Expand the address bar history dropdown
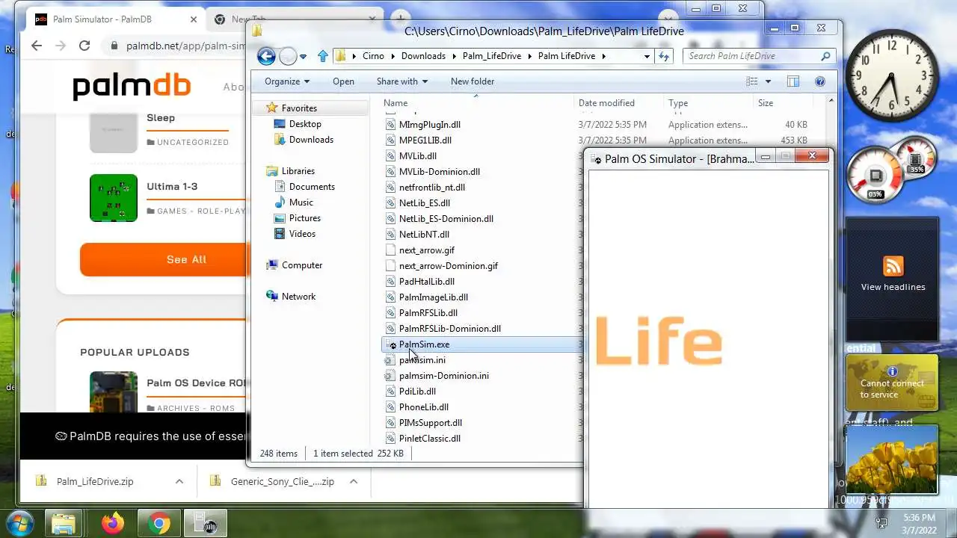 [x=647, y=56]
